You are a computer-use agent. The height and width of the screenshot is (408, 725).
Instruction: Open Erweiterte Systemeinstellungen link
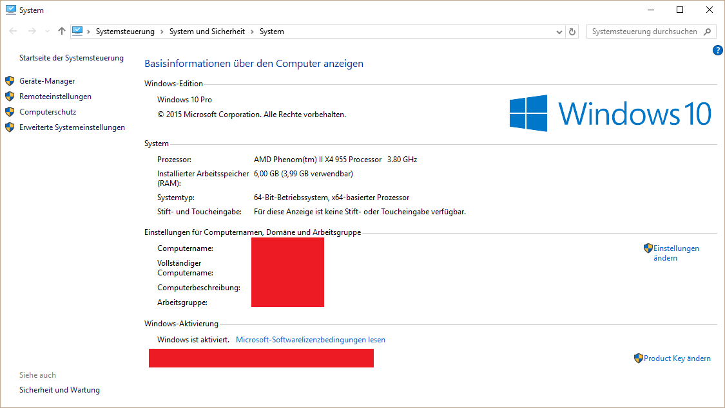coord(72,127)
